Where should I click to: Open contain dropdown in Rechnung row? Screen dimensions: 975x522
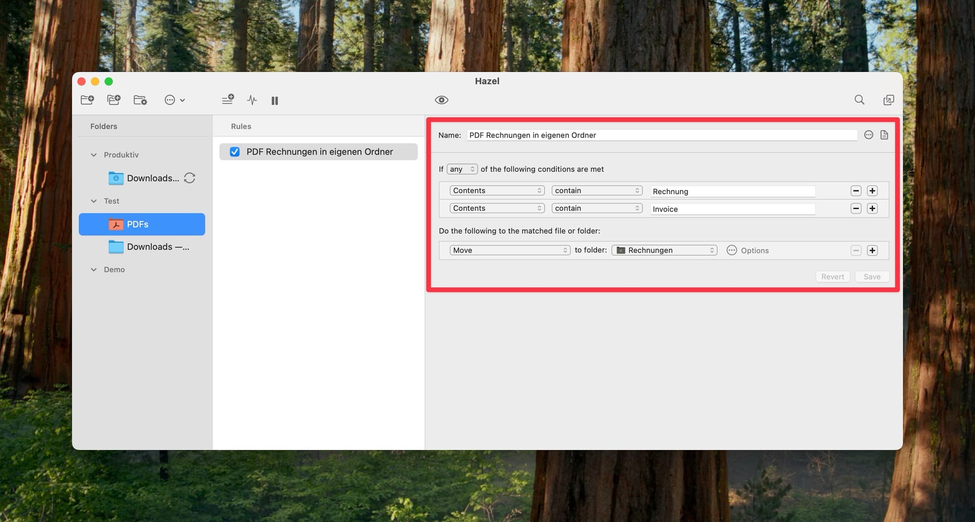tap(597, 191)
